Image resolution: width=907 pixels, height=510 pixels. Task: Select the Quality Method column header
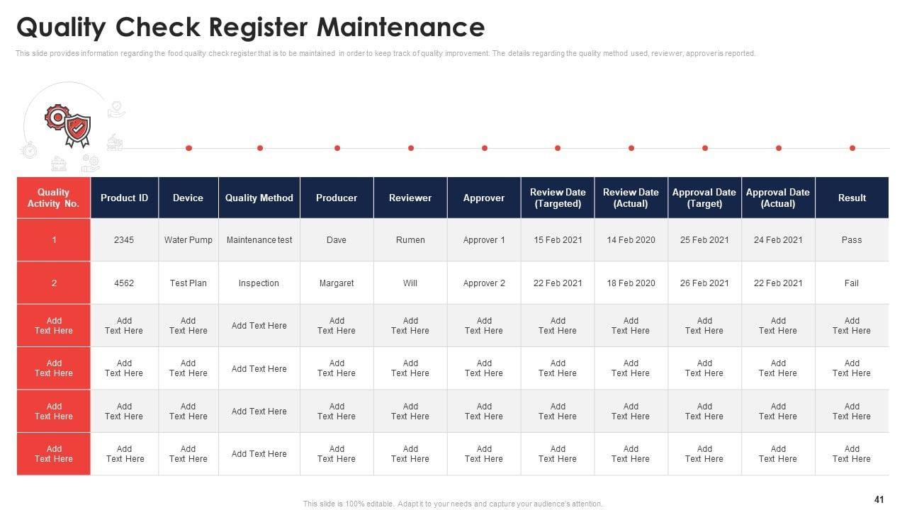pos(259,198)
